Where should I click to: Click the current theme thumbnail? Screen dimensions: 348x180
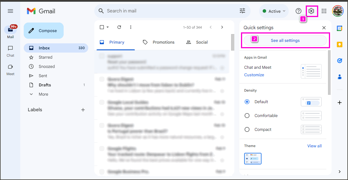click(x=253, y=159)
